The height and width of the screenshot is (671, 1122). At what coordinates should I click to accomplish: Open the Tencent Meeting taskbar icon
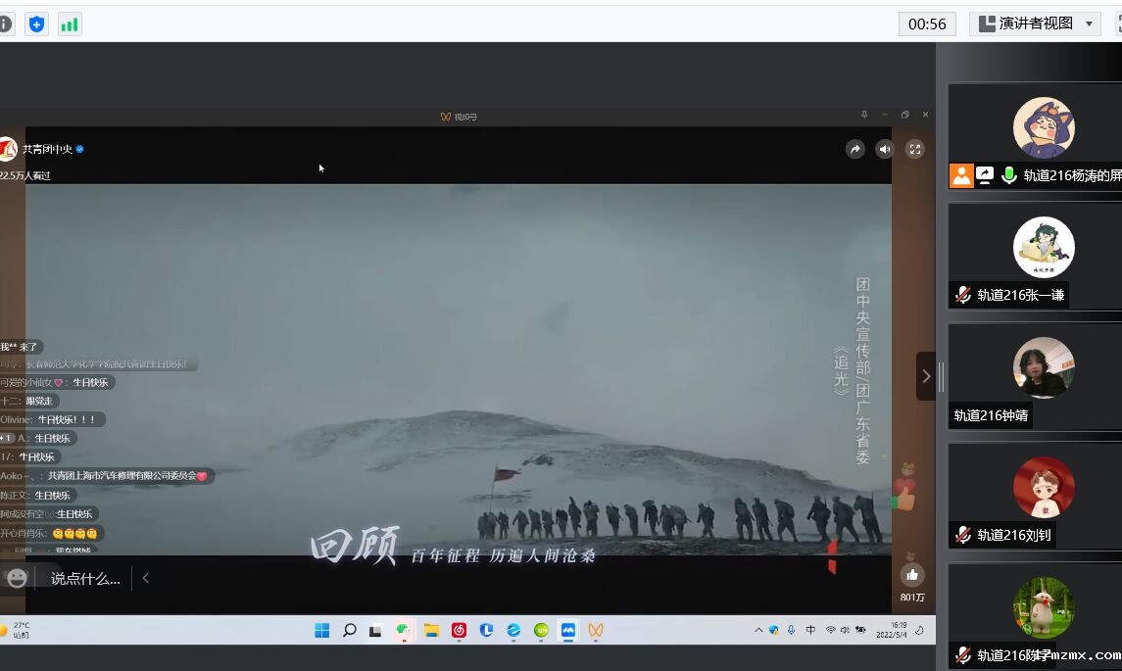pos(568,630)
